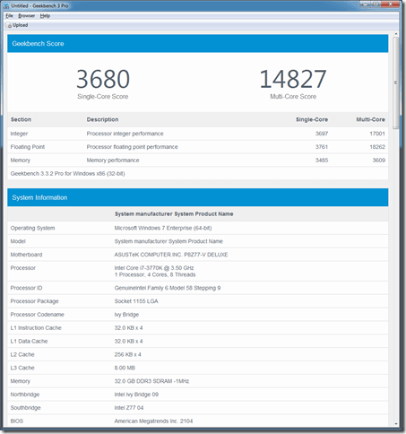Click the Multi-Core column header
Image resolution: width=406 pixels, height=434 pixels.
(370, 119)
